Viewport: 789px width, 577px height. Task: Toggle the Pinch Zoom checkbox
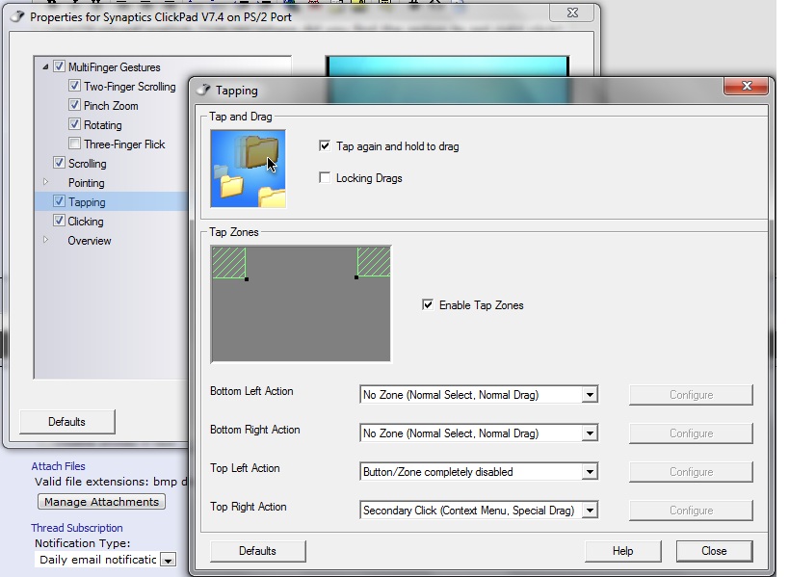(74, 105)
